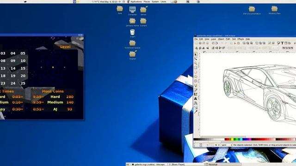Click the Import icon in Inkscape toolbar
The height and width of the screenshot is (166, 296).
pos(213,43)
